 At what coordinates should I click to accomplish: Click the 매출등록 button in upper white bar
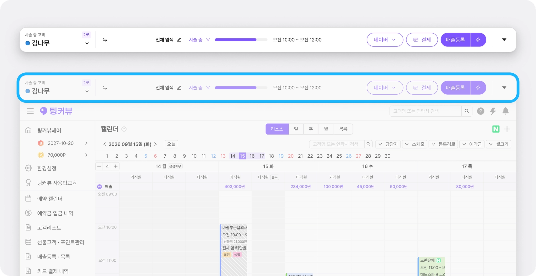pyautogui.click(x=455, y=40)
